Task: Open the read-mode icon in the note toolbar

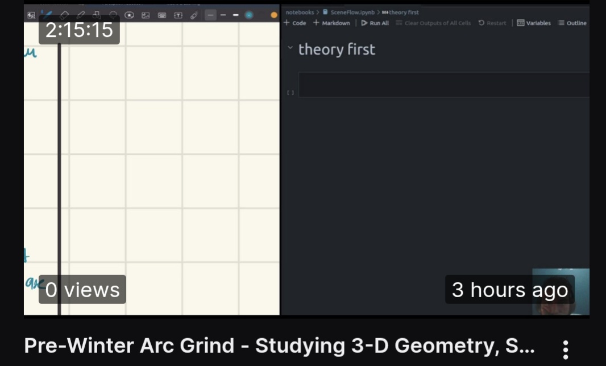Action: pos(31,15)
